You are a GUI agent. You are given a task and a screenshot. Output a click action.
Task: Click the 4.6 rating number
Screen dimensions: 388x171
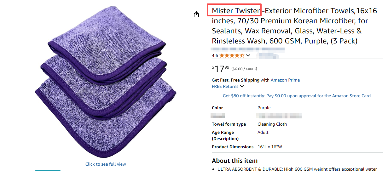coord(215,55)
